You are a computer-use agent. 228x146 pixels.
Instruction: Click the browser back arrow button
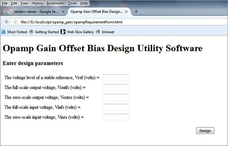point(7,22)
